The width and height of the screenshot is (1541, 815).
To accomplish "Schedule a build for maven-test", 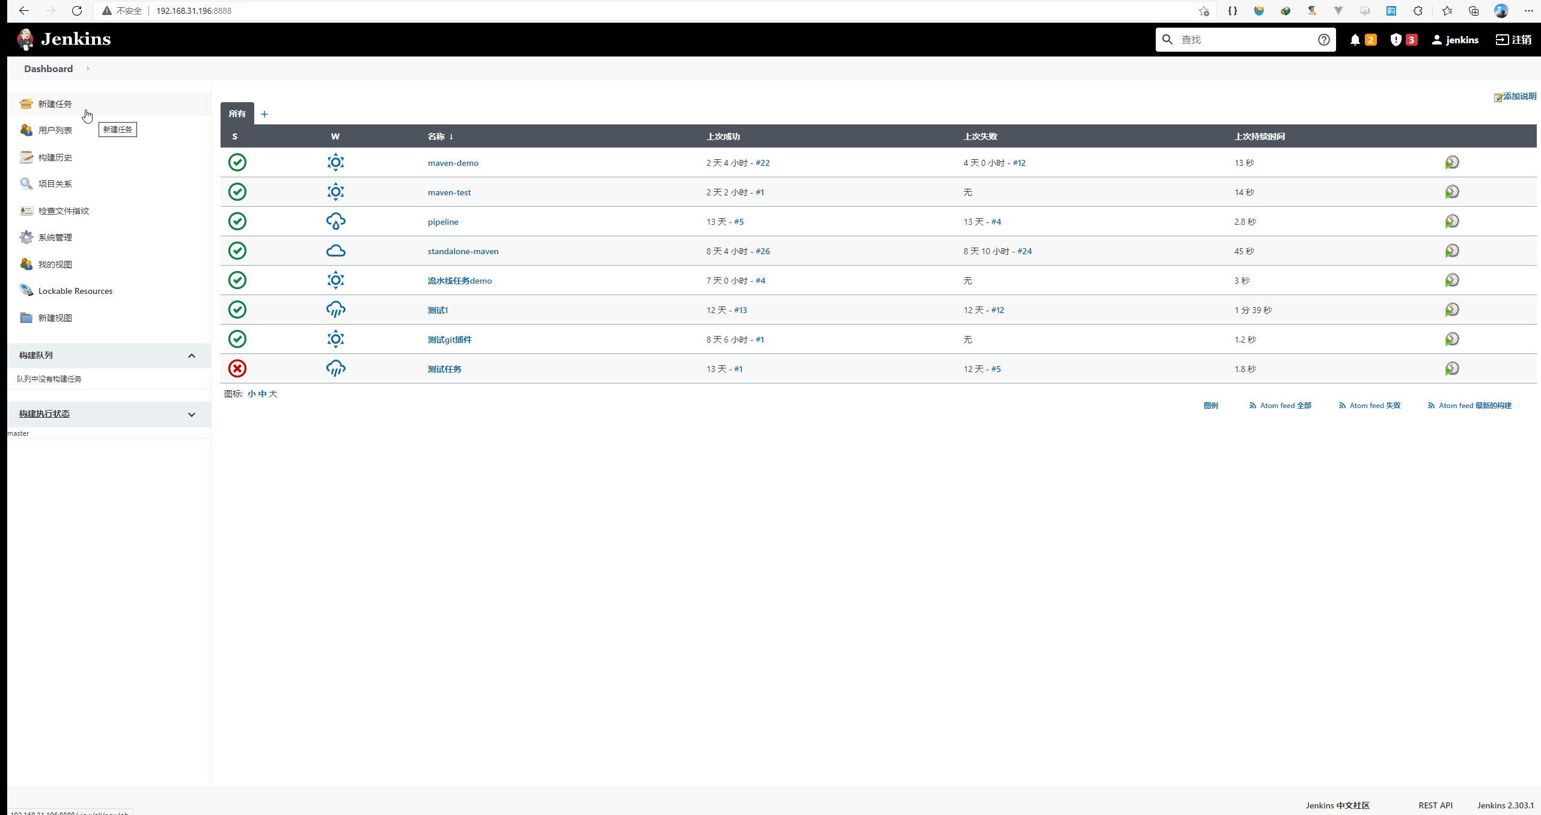I will click(1451, 192).
